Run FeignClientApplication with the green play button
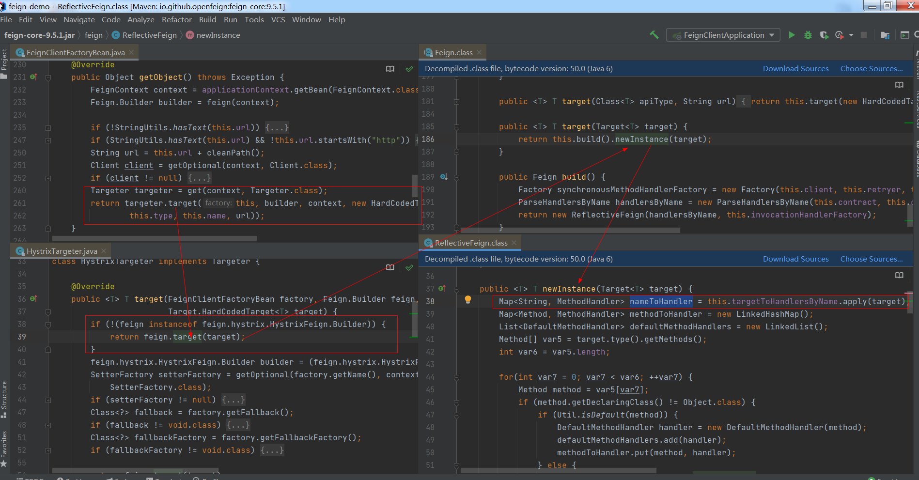This screenshot has width=919, height=480. [792, 35]
